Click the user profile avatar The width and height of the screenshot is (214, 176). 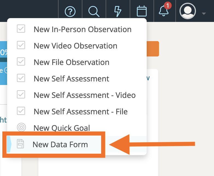[187, 11]
